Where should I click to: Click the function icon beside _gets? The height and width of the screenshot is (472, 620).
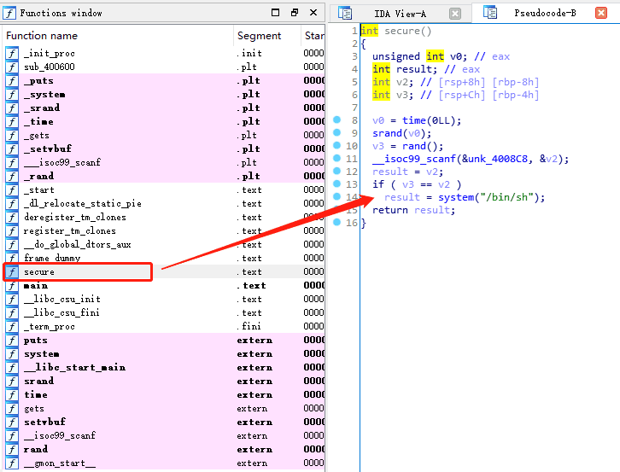12,135
